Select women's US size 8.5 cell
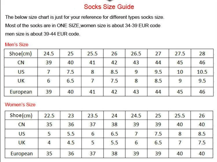Screen dimensions: 217x162 [x=202, y=134]
